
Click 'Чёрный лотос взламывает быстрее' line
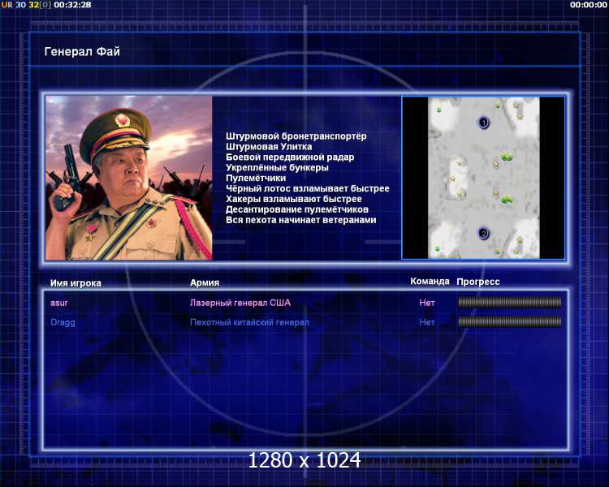(308, 189)
